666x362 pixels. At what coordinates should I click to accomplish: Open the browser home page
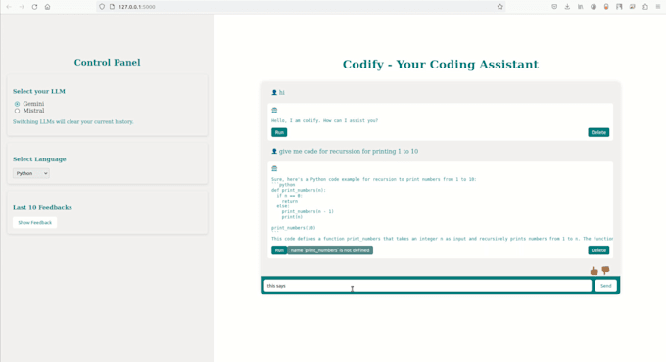[48, 7]
